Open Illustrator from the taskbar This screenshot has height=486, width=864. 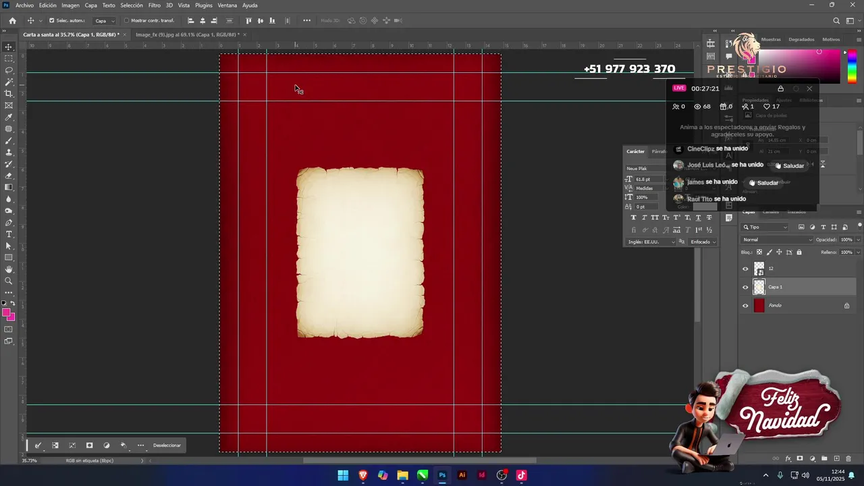(x=462, y=475)
